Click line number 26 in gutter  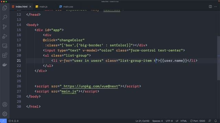point(19,86)
